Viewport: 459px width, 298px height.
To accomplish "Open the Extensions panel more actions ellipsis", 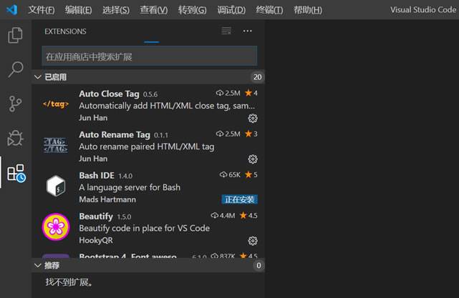I will 248,31.
